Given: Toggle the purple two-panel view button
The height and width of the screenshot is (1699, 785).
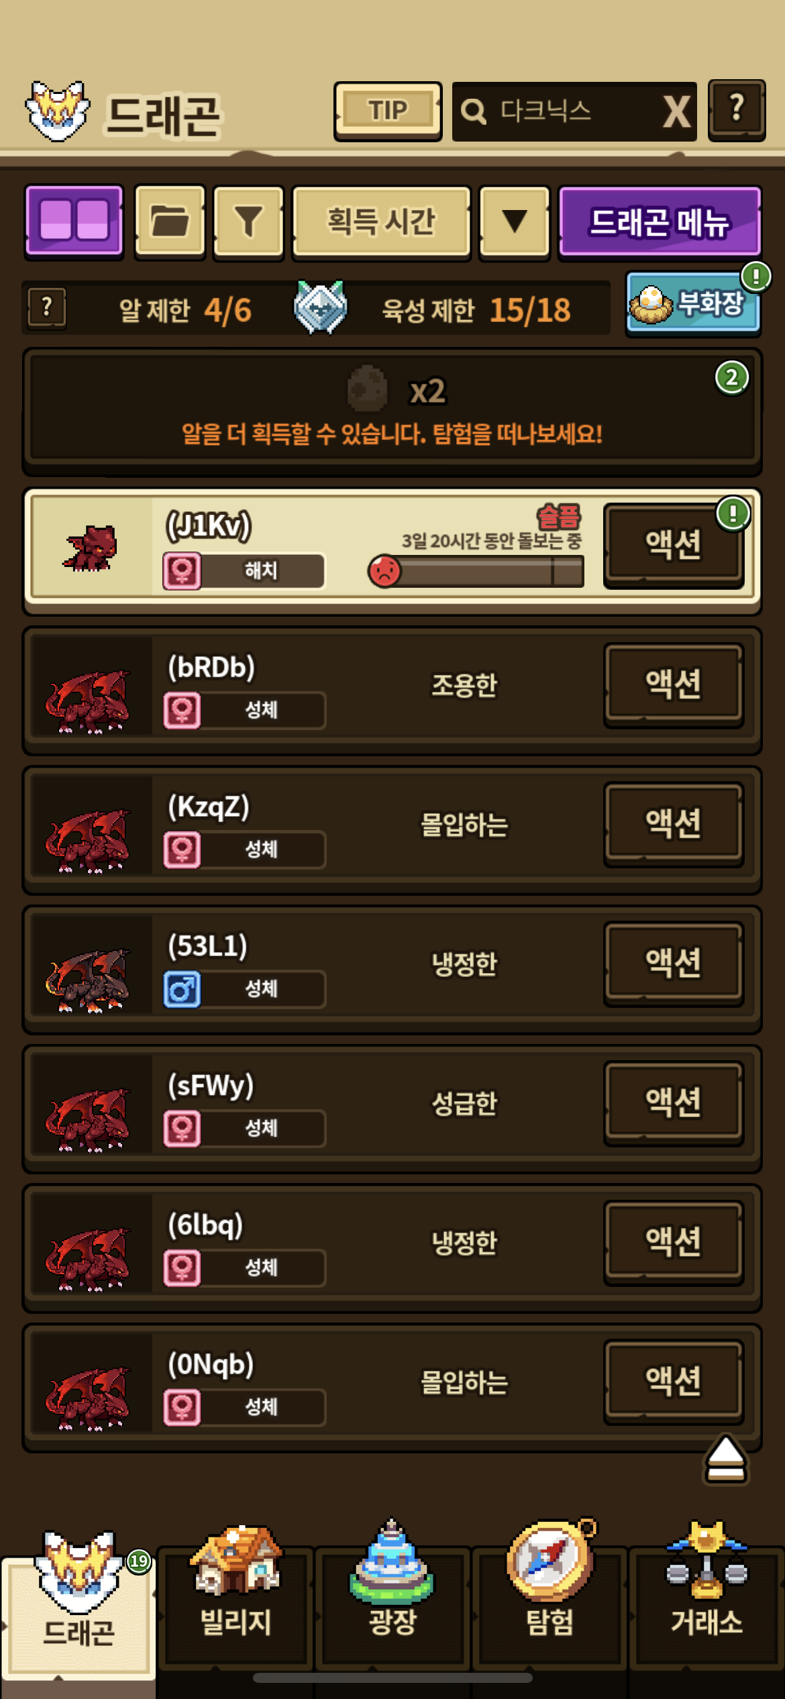Looking at the screenshot, I should [x=74, y=221].
